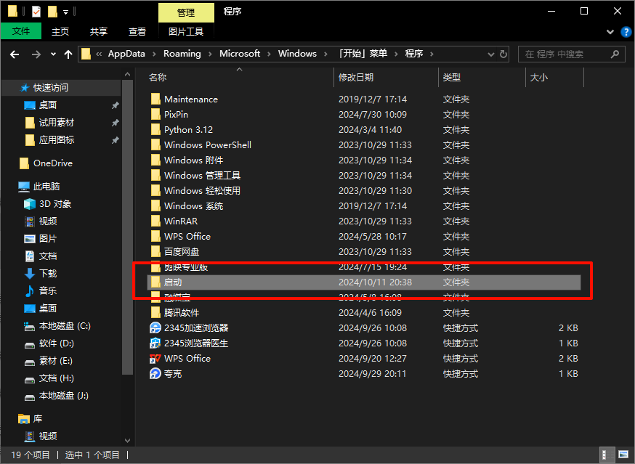This screenshot has height=464, width=635.
Task: Expand the chevron after Roaming in path
Action: [x=210, y=54]
